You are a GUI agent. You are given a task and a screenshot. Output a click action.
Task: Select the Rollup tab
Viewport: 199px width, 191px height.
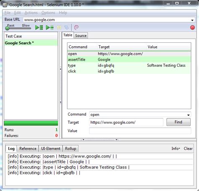[71, 149]
